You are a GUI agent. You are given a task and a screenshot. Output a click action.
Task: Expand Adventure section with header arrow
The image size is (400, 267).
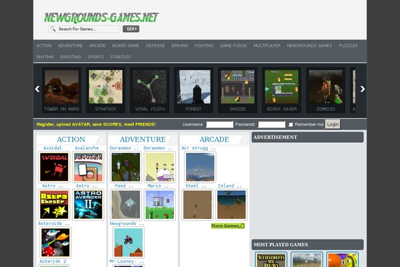(173, 141)
